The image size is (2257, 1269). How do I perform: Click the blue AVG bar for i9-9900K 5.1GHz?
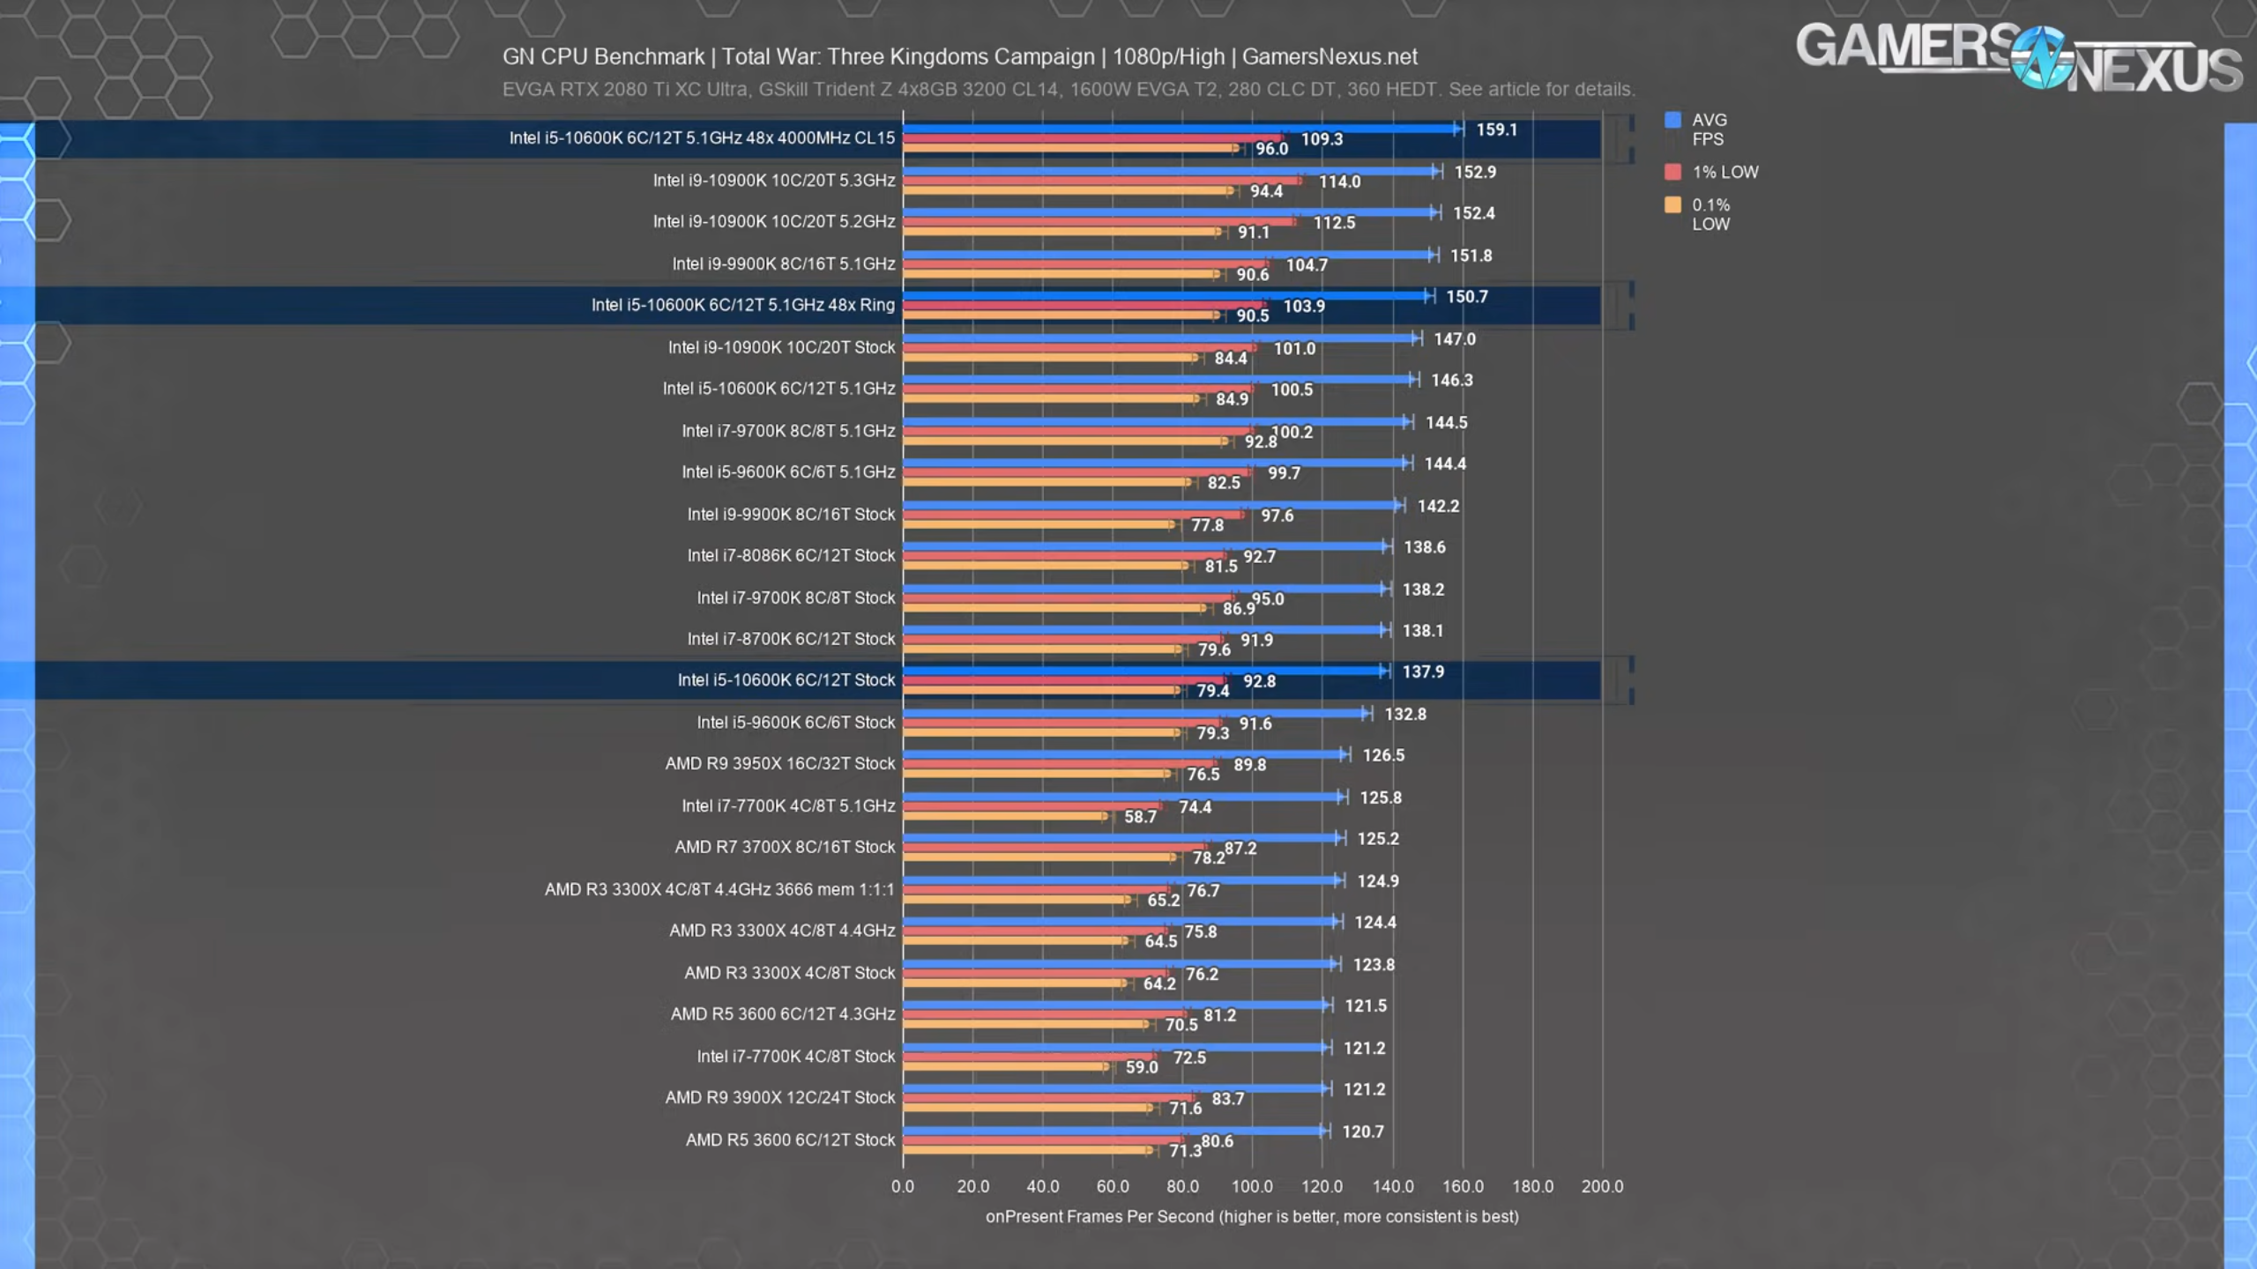pyautogui.click(x=1168, y=255)
